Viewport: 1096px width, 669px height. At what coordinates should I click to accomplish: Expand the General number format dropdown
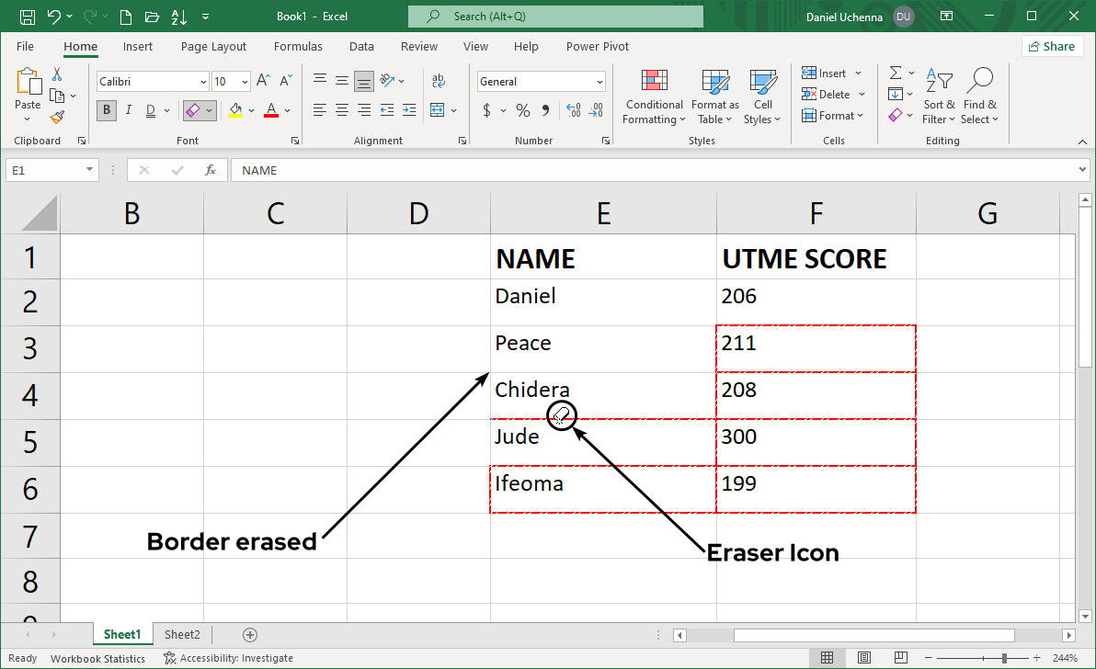pyautogui.click(x=599, y=82)
